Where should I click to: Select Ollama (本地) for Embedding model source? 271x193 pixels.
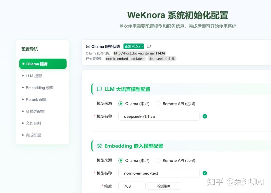[x=121, y=160]
